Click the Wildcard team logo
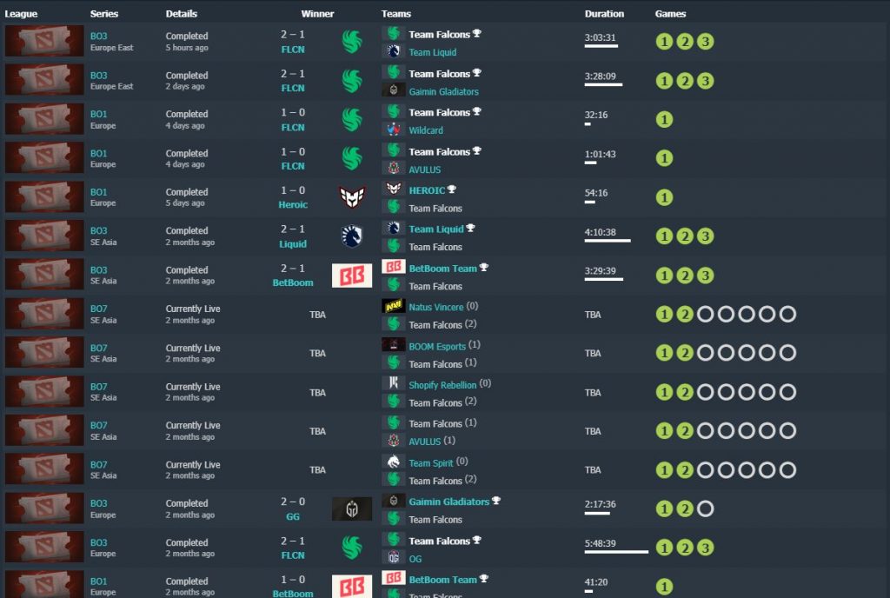Screen dimensions: 890x598 click(x=394, y=130)
